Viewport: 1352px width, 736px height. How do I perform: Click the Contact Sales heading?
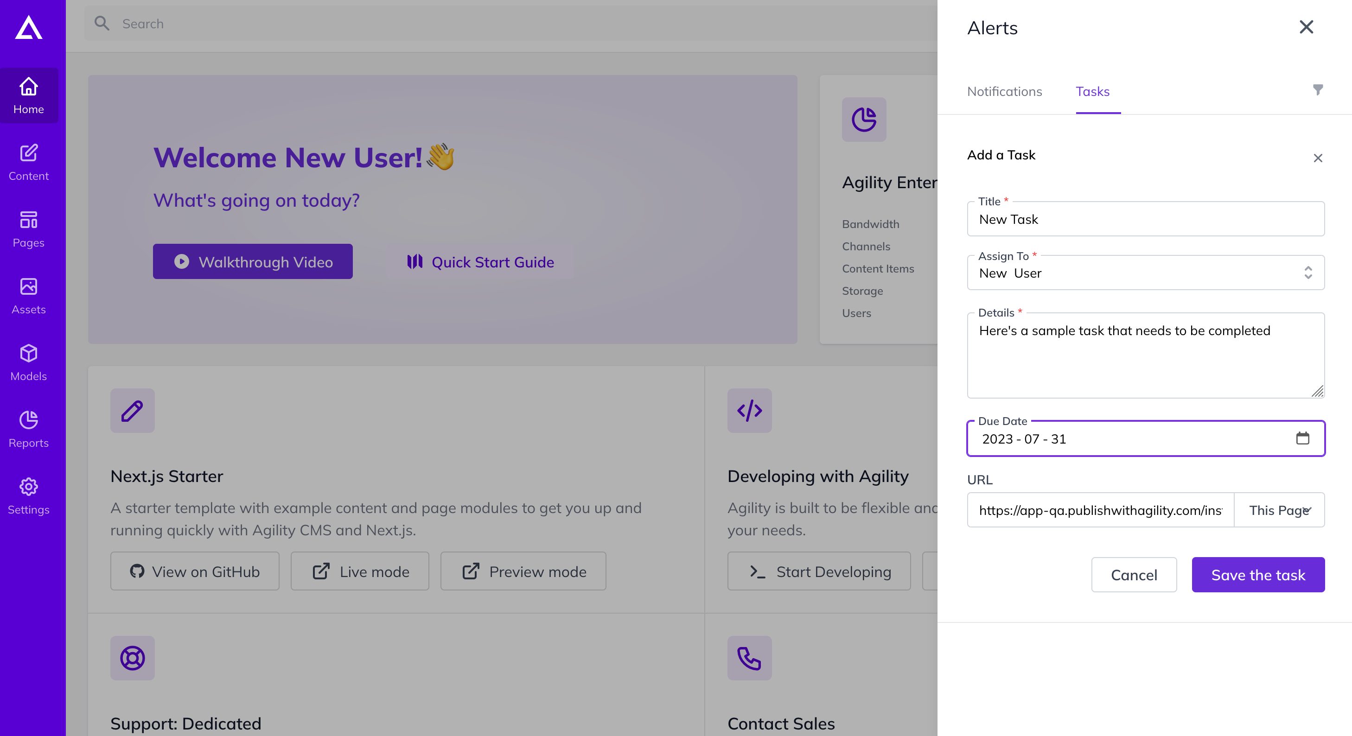point(781,723)
